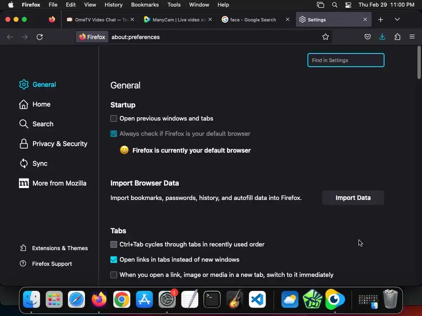Open Terminal from the Dock
This screenshot has height=316, width=422.
tap(212, 299)
